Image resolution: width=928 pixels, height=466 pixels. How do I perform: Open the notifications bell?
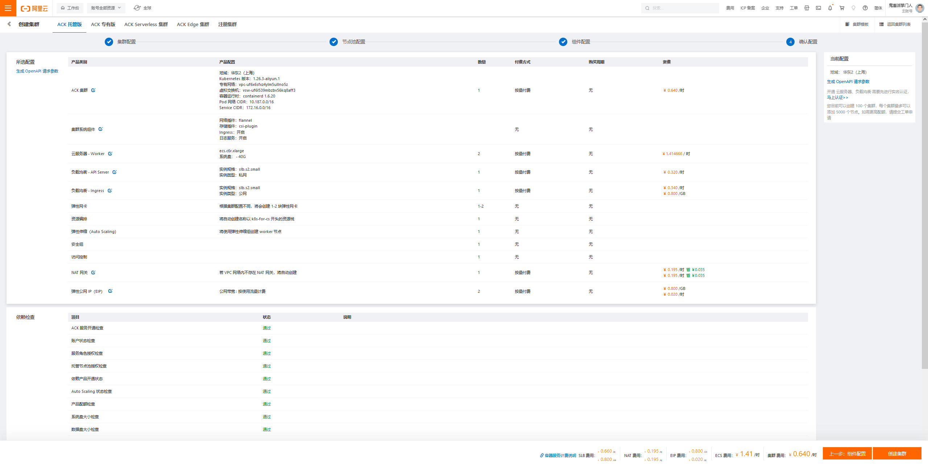pos(830,8)
